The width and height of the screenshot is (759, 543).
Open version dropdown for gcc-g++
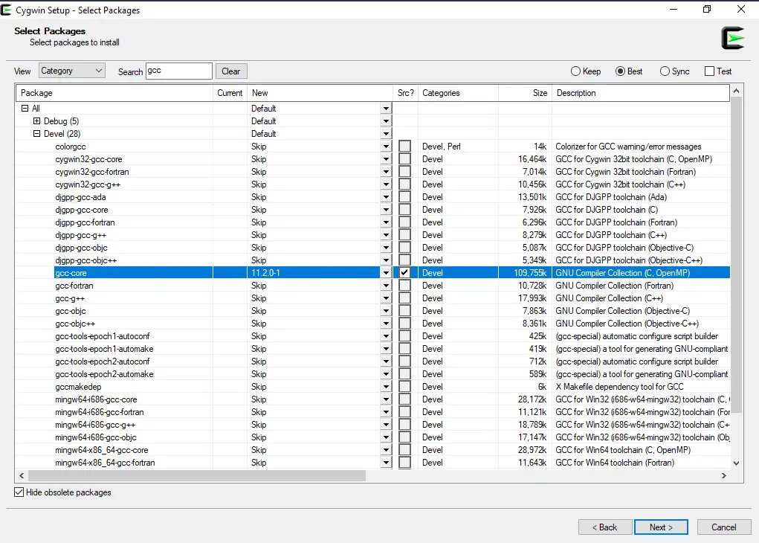(x=386, y=298)
